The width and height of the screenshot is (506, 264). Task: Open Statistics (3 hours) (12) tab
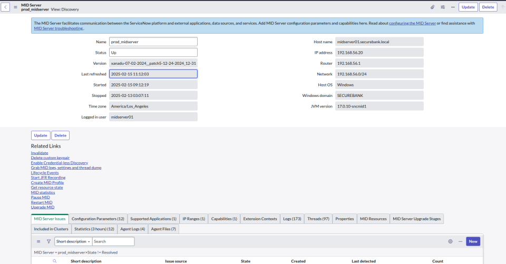[94, 229]
